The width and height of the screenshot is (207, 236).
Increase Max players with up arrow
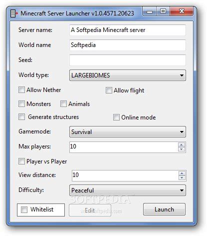pyautogui.click(x=182, y=144)
